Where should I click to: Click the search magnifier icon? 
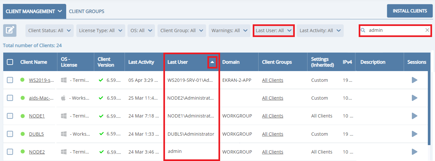(x=363, y=30)
